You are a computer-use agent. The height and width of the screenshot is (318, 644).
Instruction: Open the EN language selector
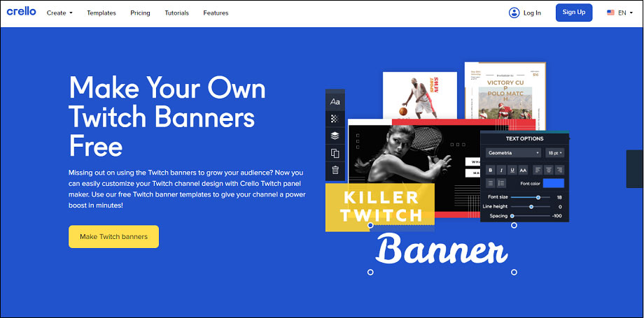(619, 13)
